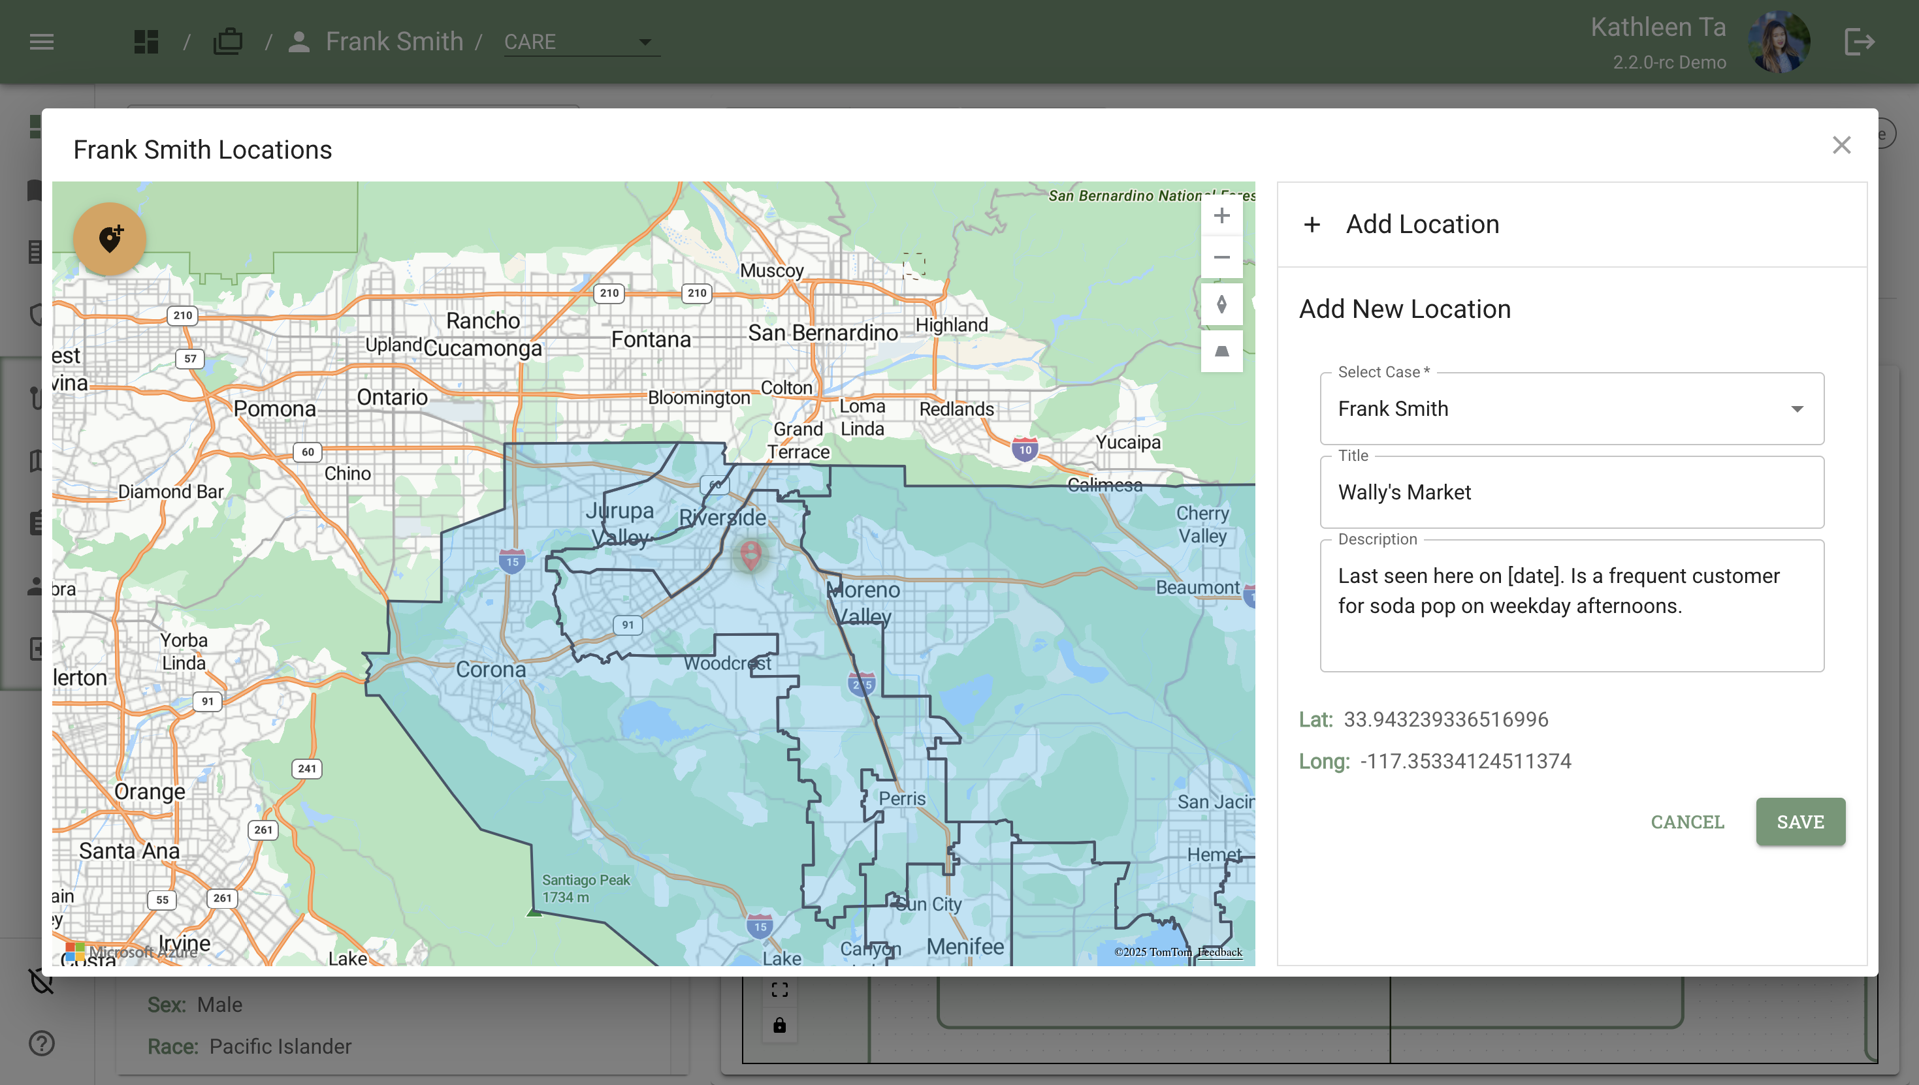Zoom in the map with plus control
Screen dimensions: 1919x1085
click(1221, 216)
